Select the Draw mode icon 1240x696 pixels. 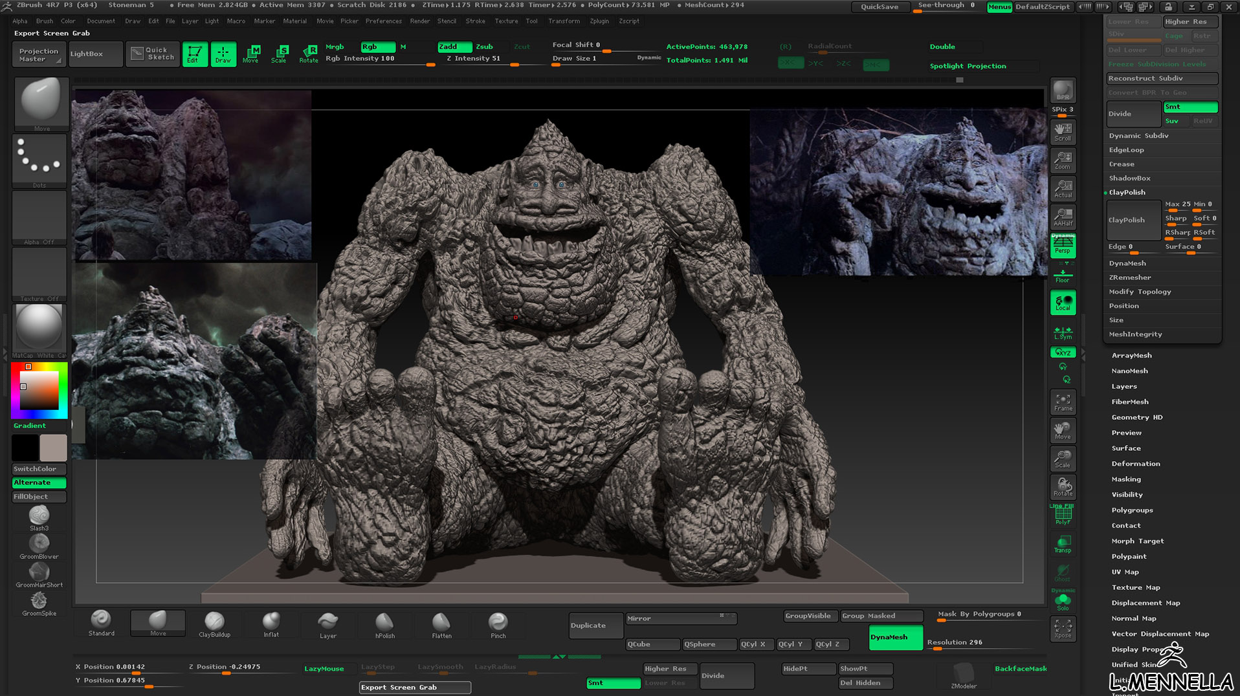click(223, 54)
